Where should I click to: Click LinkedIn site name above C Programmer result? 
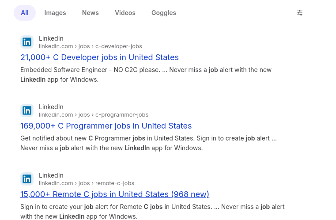click(x=51, y=107)
